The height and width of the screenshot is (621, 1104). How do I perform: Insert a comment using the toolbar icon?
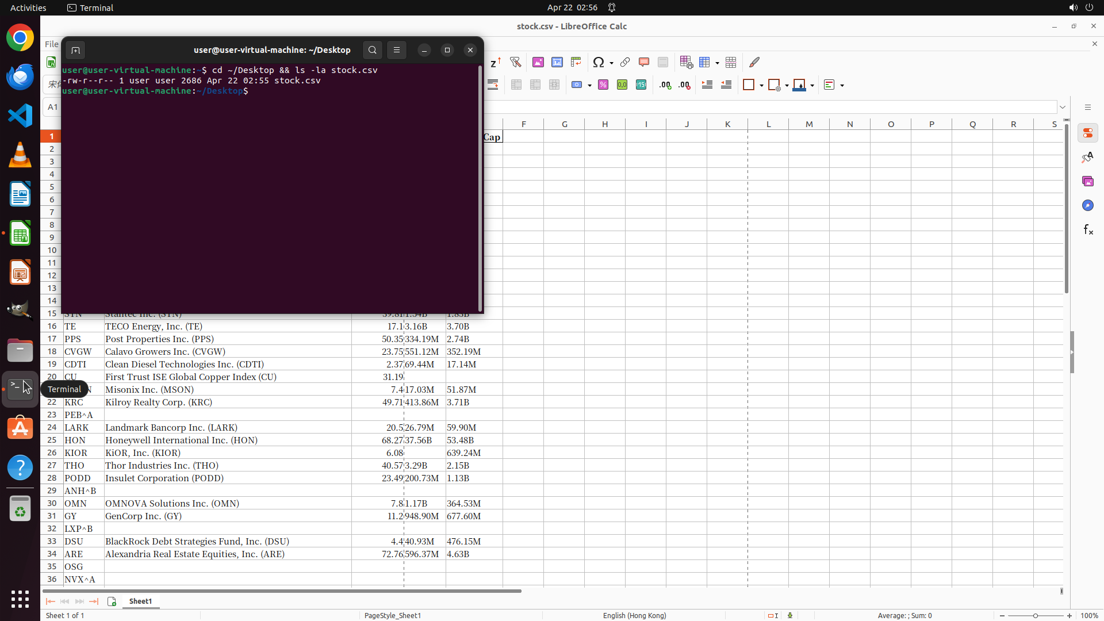click(x=644, y=62)
